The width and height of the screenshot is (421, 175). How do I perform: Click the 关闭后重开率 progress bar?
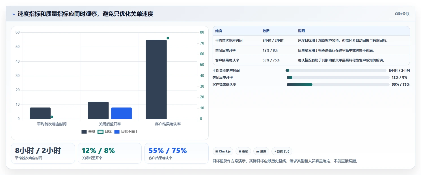(x=338, y=77)
